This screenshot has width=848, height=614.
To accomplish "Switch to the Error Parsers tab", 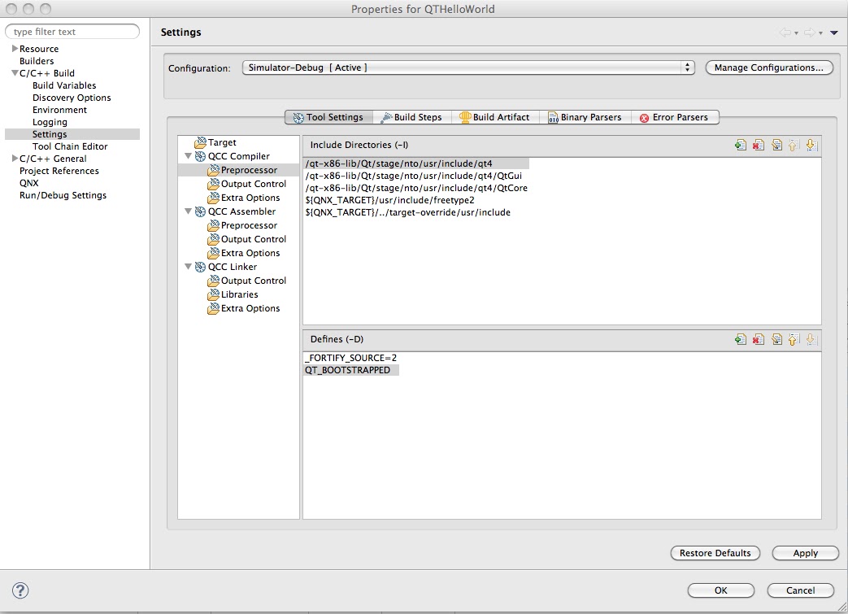I will point(675,117).
